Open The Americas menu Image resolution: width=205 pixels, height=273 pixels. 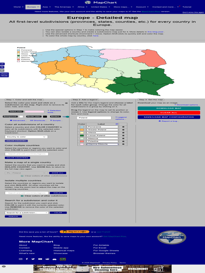[64, 7]
